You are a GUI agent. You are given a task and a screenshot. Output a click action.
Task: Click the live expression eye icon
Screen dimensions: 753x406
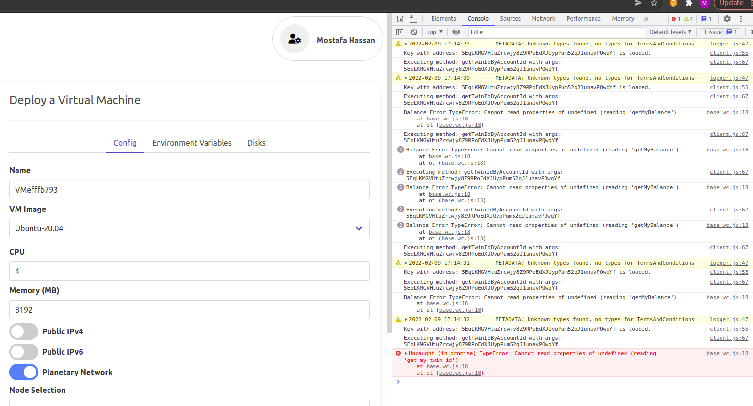pos(456,32)
